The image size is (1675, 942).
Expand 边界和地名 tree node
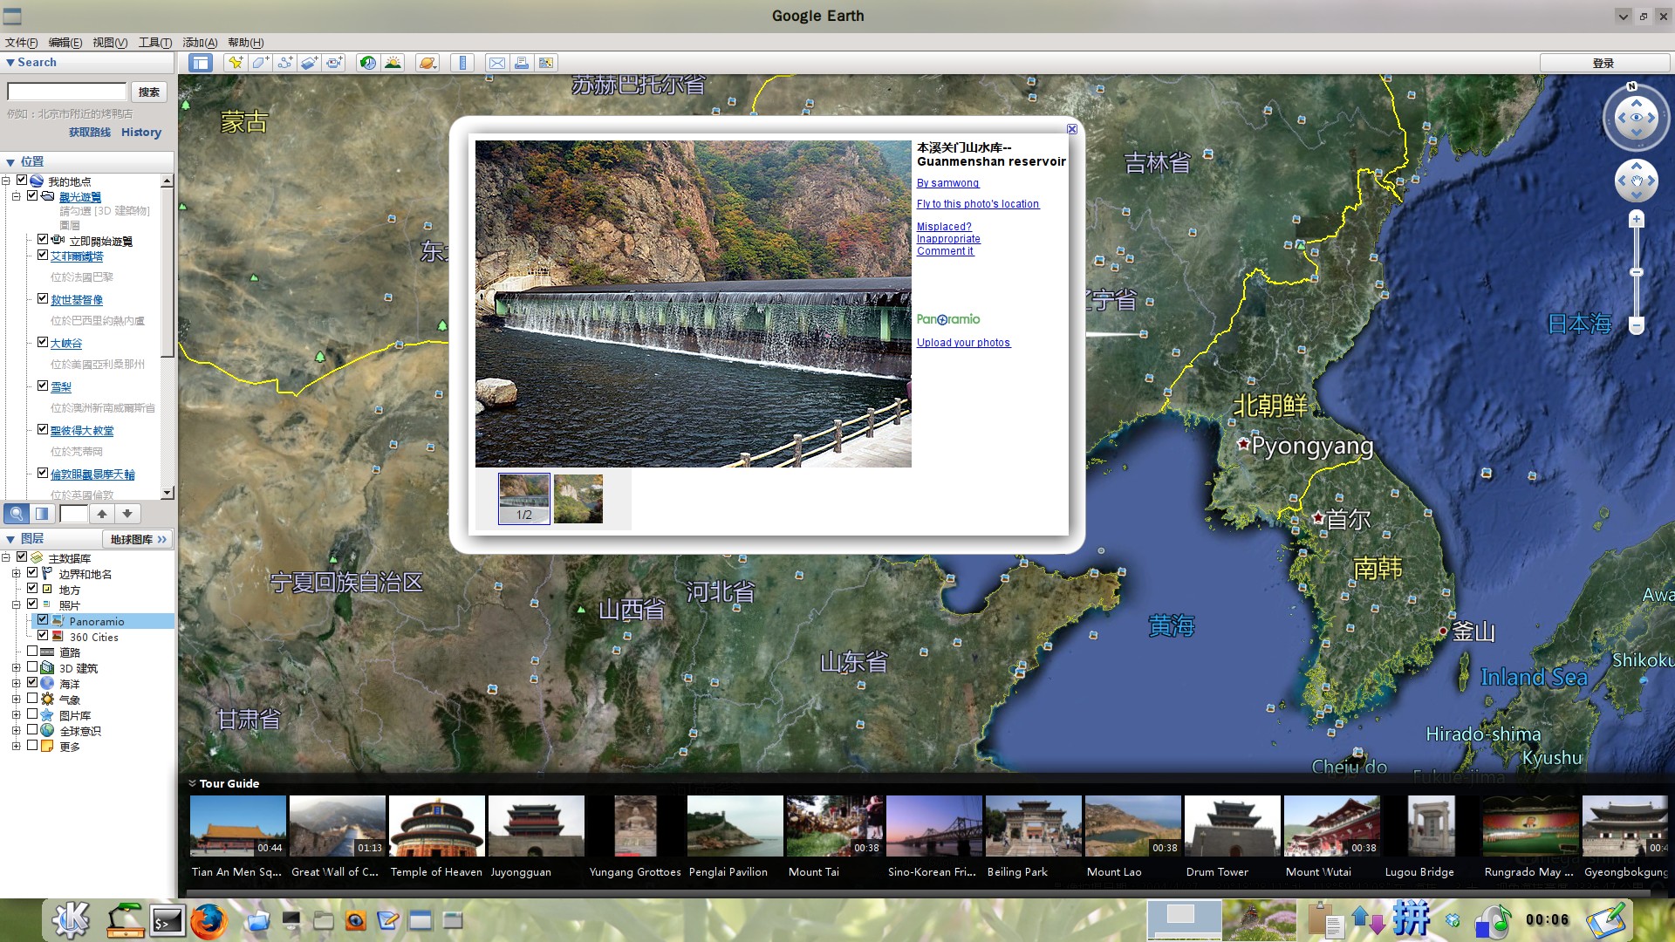[16, 574]
